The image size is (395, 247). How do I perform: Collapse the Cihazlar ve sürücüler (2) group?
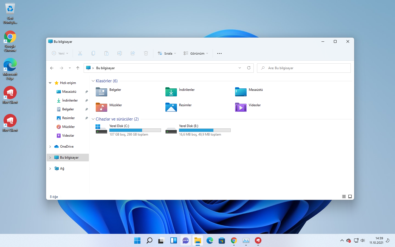93,119
